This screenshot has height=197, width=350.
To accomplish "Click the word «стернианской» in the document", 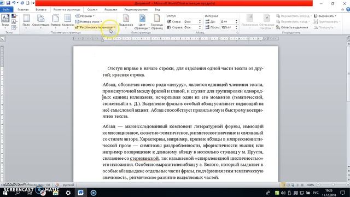I will (x=144, y=158).
